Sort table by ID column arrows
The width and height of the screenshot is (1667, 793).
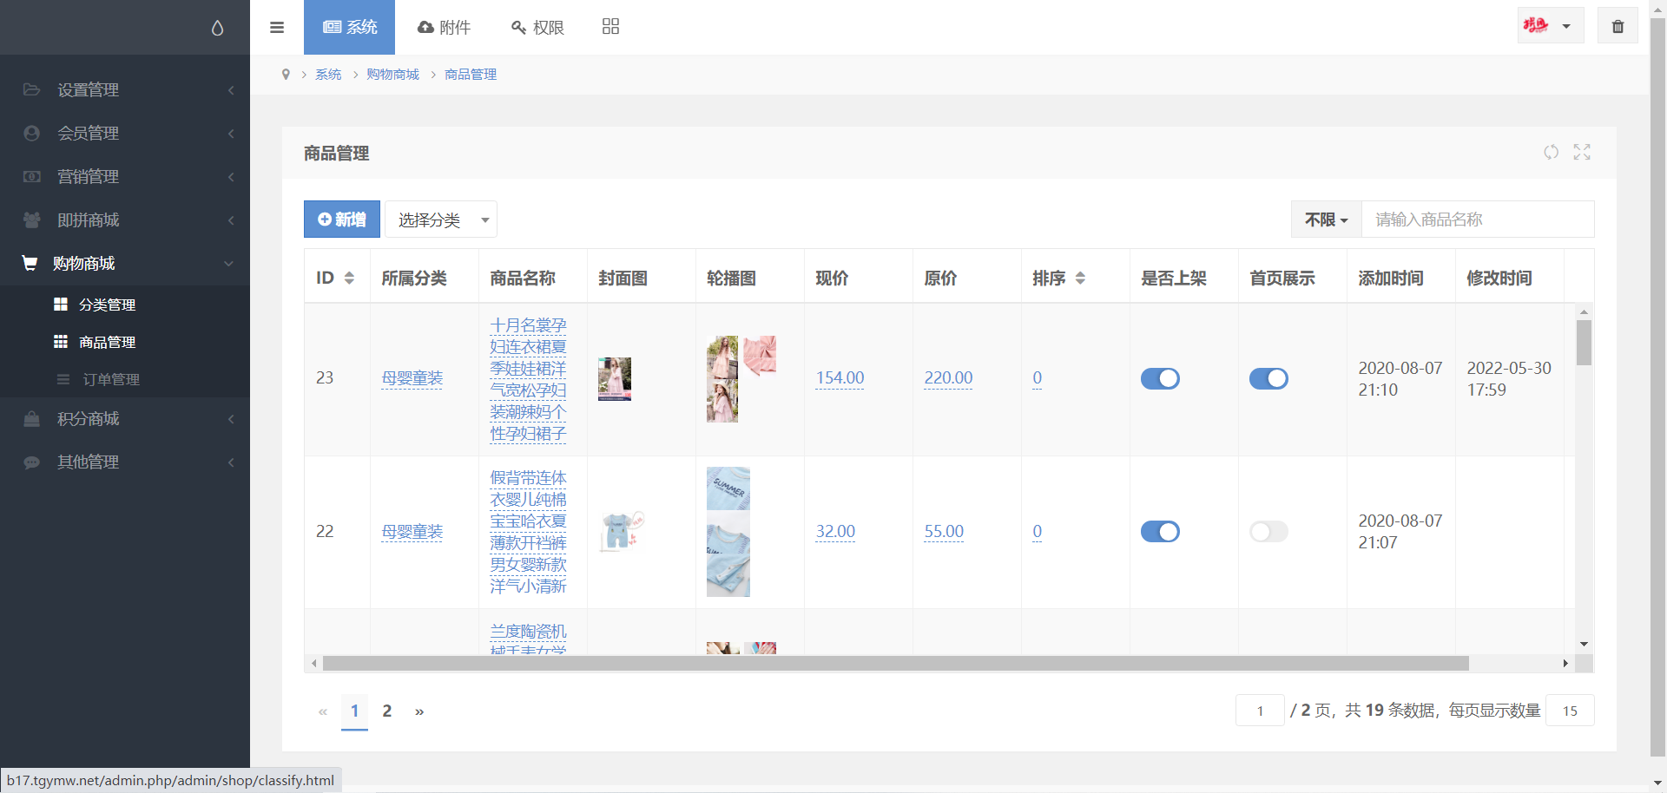[x=349, y=279]
